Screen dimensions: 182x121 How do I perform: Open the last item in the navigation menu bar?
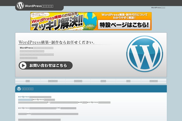click(x=154, y=81)
